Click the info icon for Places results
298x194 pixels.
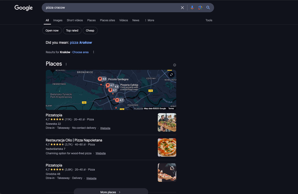[175, 65]
